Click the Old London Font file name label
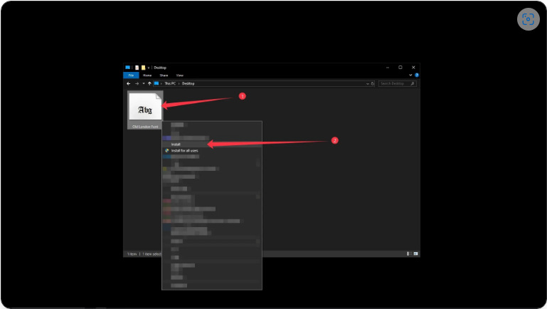 click(x=145, y=127)
